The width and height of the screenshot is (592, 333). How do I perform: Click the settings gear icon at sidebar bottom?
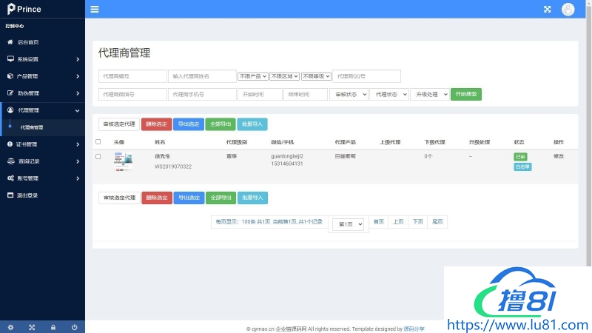pyautogui.click(x=10, y=327)
